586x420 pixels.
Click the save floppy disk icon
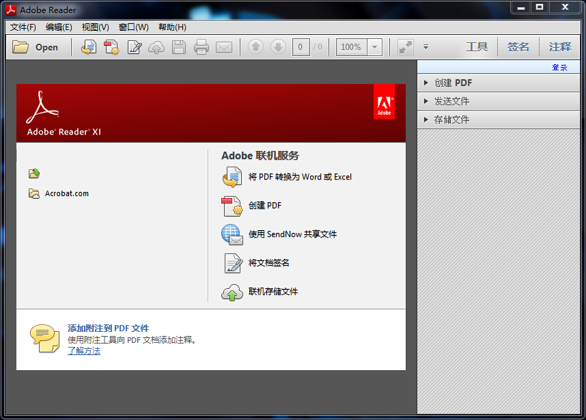(179, 47)
